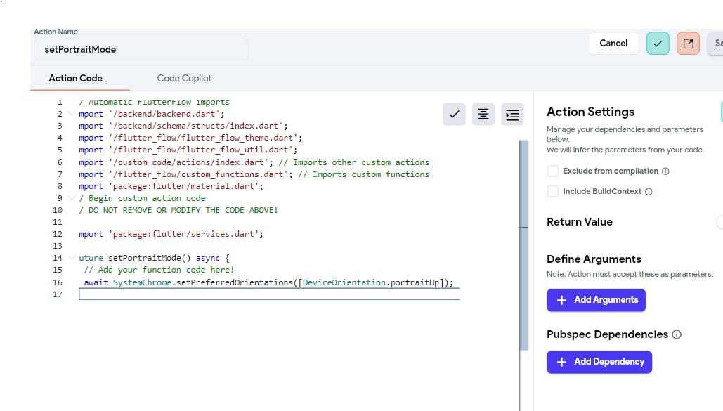Click the Add Arguments button

pyautogui.click(x=596, y=300)
